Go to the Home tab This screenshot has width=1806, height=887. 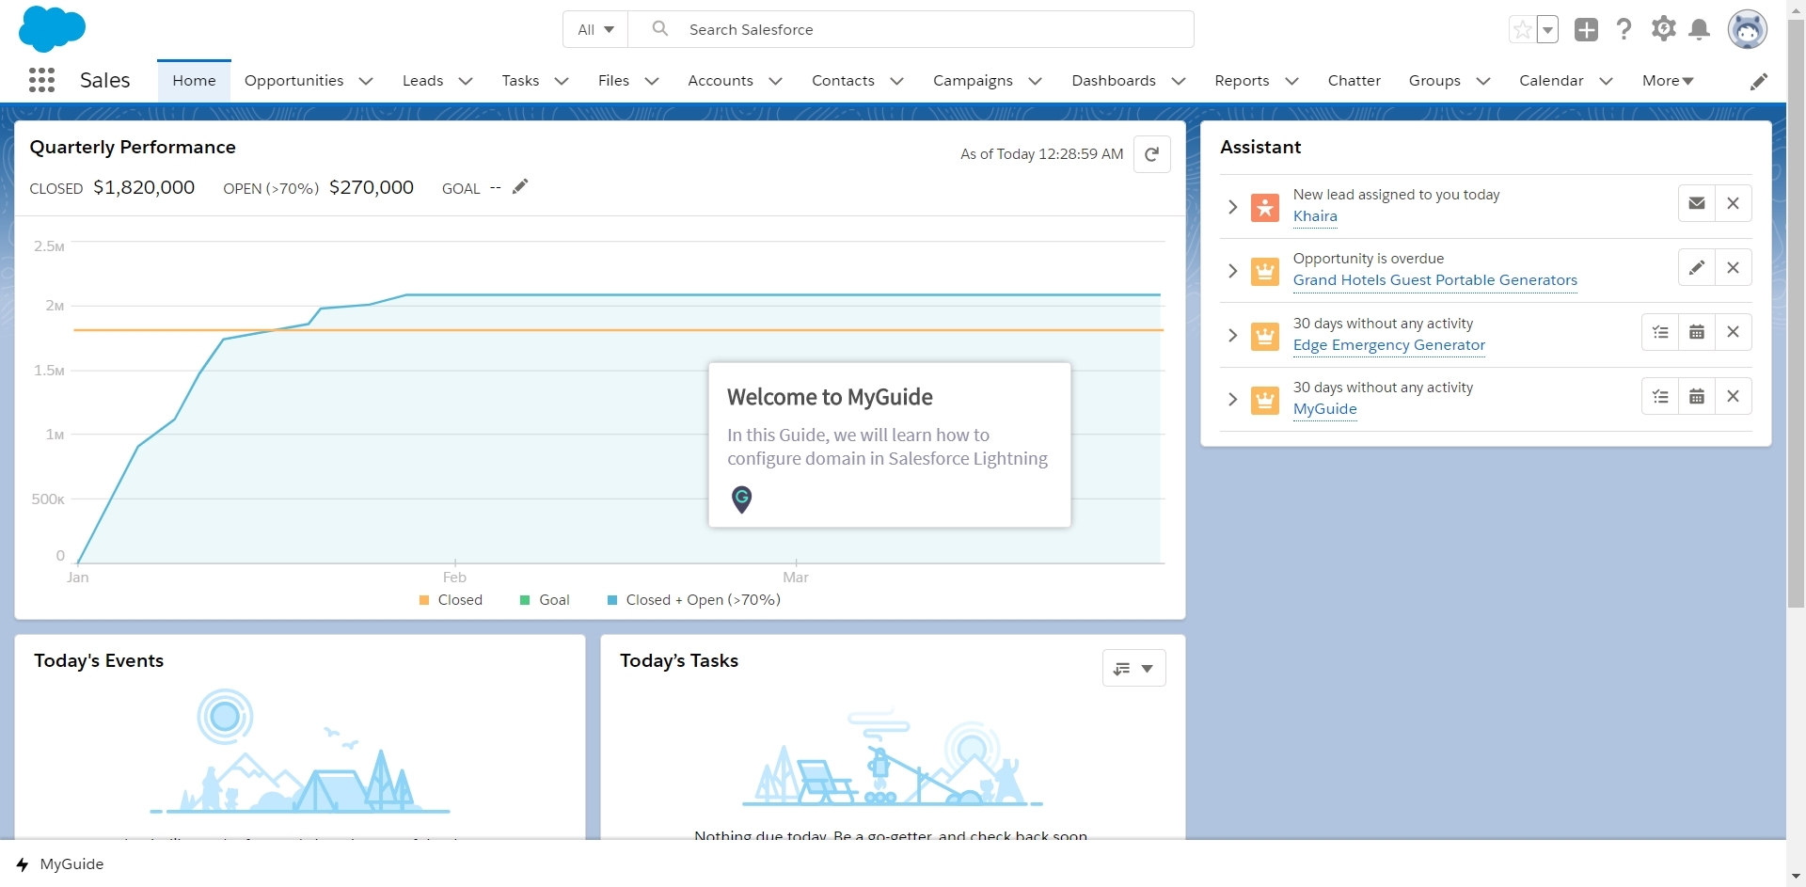pos(194,81)
